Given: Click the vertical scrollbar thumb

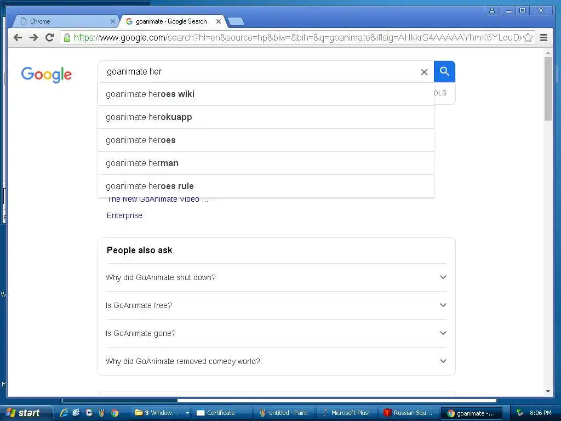Looking at the screenshot, I should click(548, 88).
